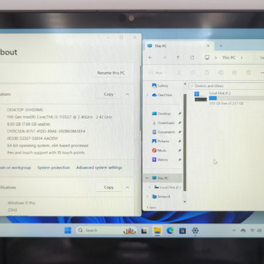Screen dimensions: 264x264
Task: Open Settings gear on the taskbar
Action: click(x=195, y=231)
